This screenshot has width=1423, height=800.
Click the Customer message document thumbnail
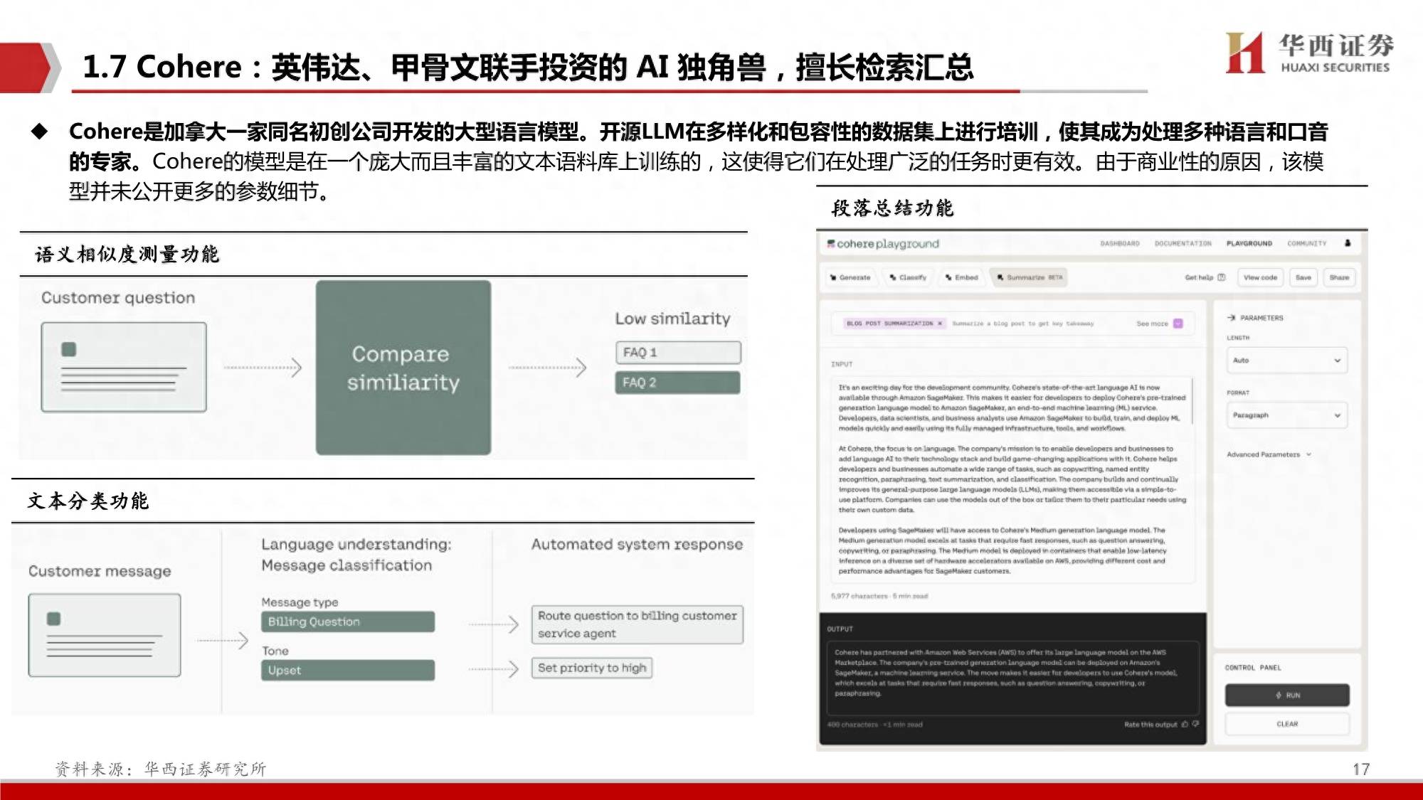(105, 635)
